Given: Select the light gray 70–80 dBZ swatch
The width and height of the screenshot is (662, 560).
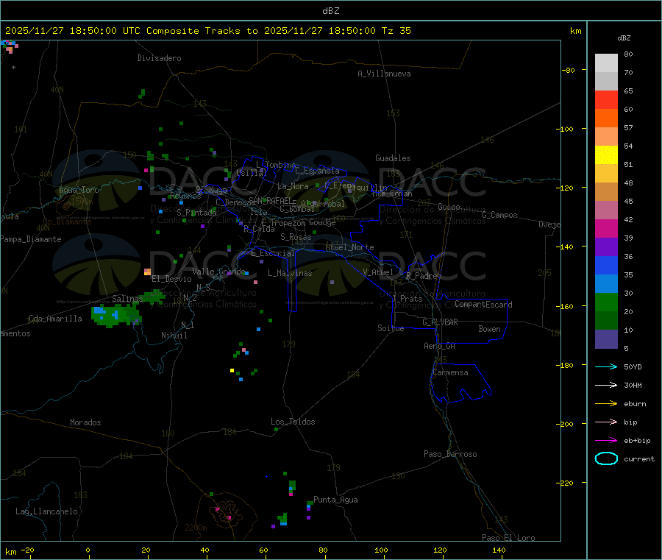Looking at the screenshot, I should (x=606, y=63).
